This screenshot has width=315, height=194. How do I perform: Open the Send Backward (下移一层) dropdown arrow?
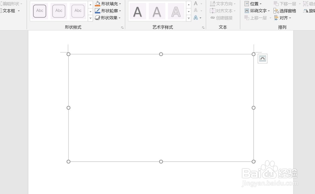click(x=300, y=4)
